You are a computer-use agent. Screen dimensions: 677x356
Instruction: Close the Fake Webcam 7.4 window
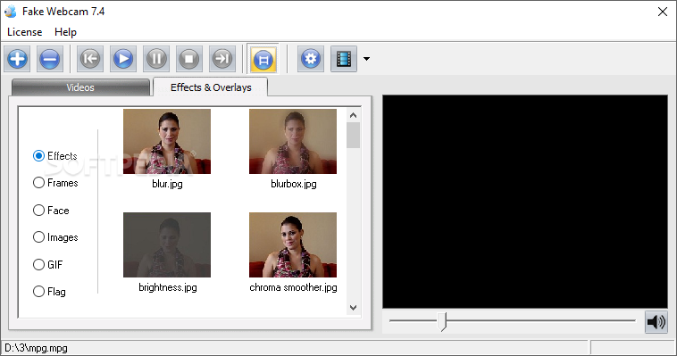tap(663, 12)
